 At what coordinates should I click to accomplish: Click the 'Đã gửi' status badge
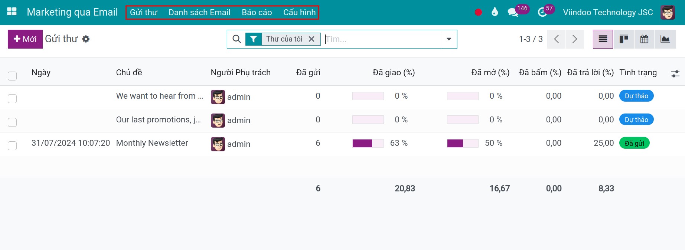click(635, 143)
